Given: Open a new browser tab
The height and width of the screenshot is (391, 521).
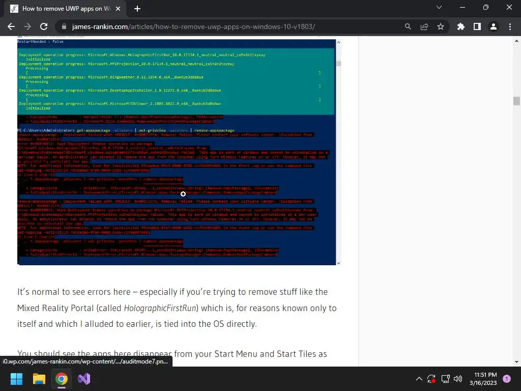Looking at the screenshot, I should click(x=137, y=9).
